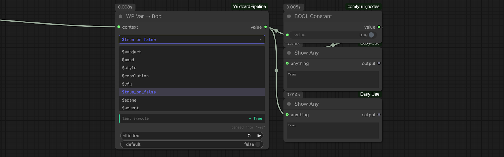
Task: Click the lower Show Any node (0.014s) True output text
Action: [292, 125]
